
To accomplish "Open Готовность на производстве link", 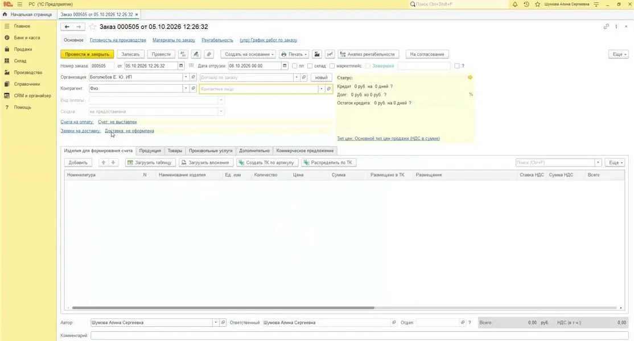I will 118,40.
